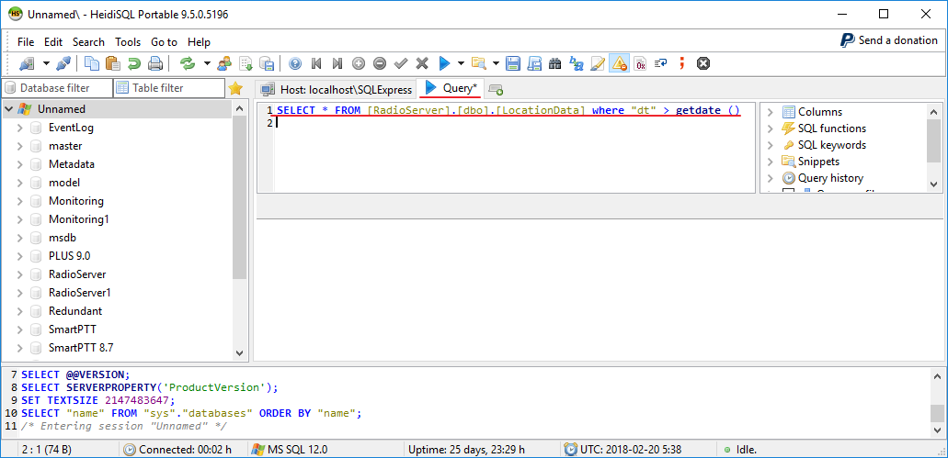Click the helpers panel scroll up arrow

(934, 111)
